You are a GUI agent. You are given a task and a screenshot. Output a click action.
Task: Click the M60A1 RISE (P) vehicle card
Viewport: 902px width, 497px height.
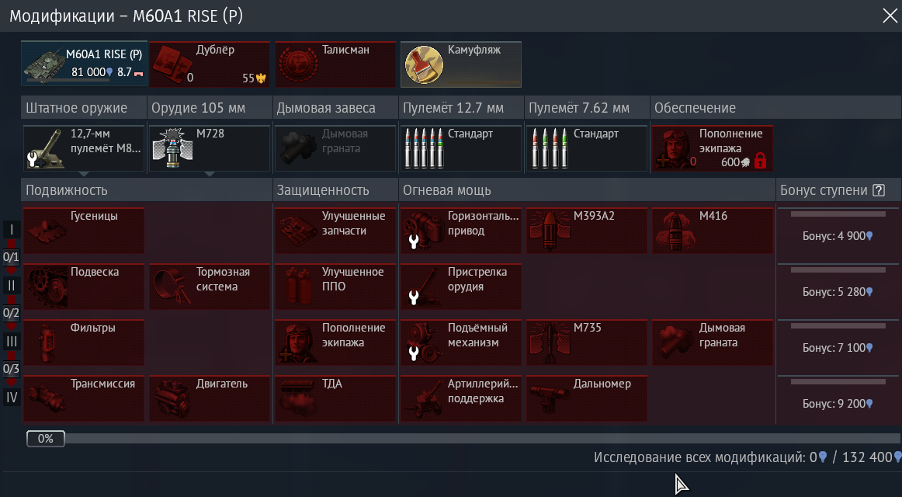coord(85,64)
